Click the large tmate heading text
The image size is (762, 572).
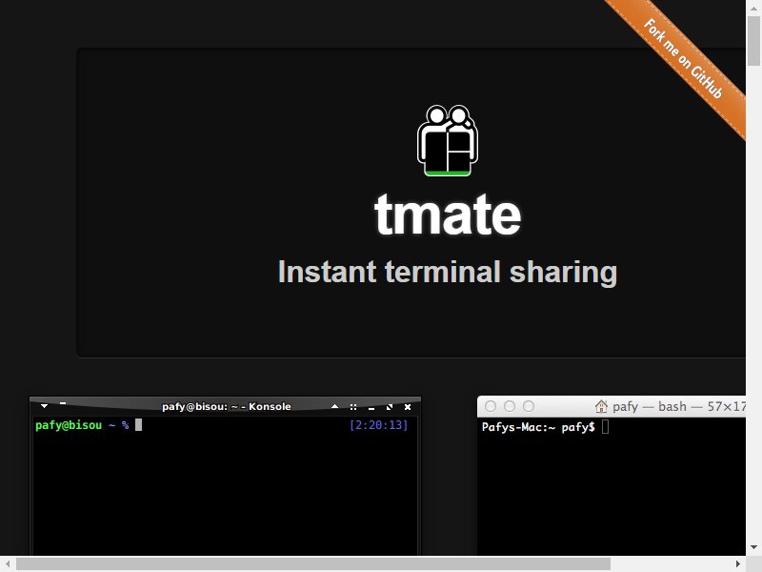pos(448,214)
